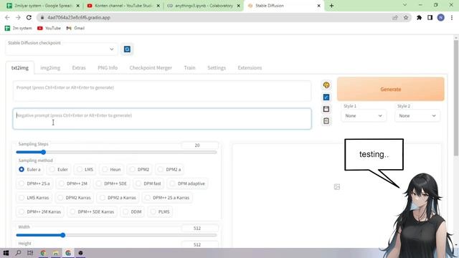Click the share page icon
This screenshot has width=459, height=258.
click(x=395, y=17)
